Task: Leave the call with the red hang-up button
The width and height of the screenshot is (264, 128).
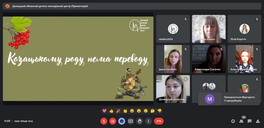Action: click(x=159, y=121)
